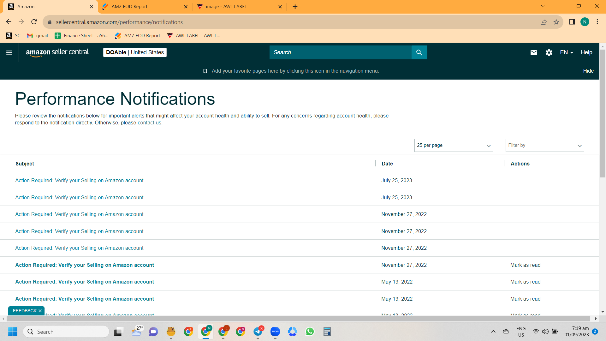Bookmark this page with the star icon
This screenshot has width=606, height=341.
[556, 22]
